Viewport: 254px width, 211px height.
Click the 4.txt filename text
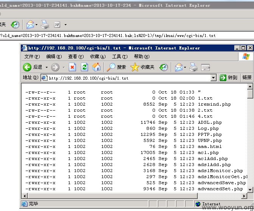click(x=205, y=116)
